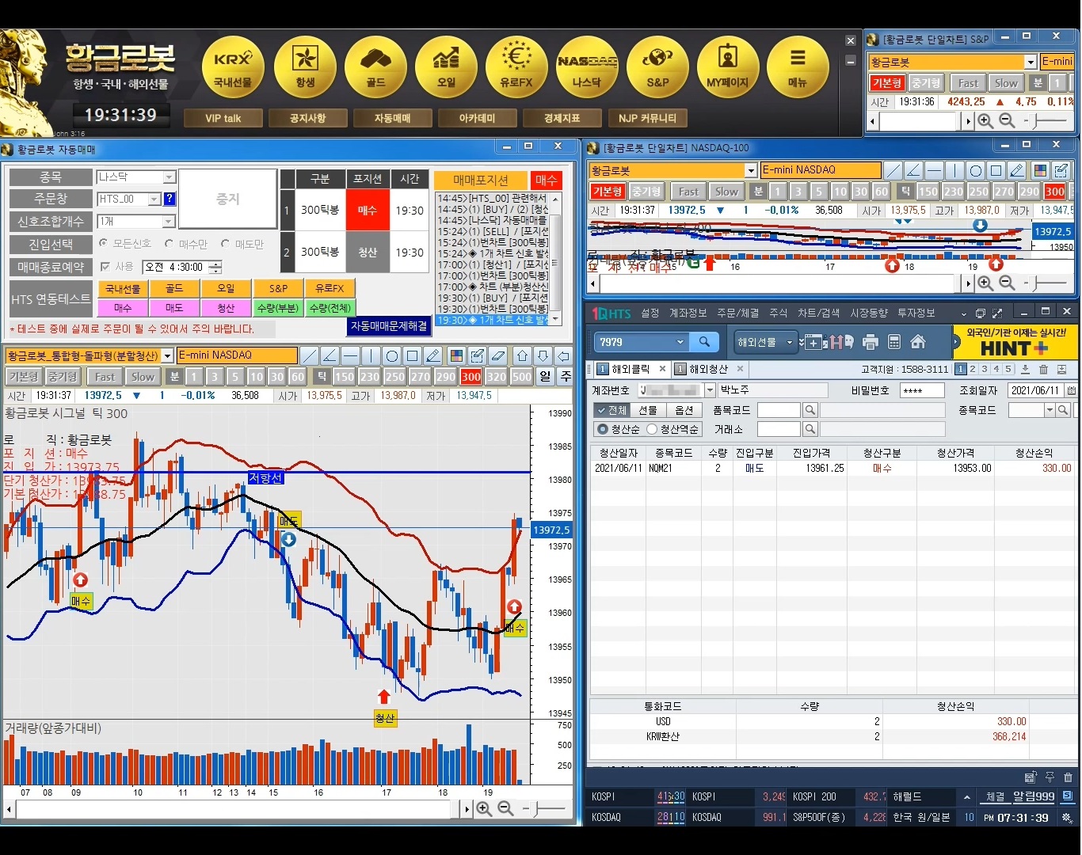Image resolution: width=1082 pixels, height=855 pixels.
Task: Click calculator icon in 1Q HTS toolbar
Action: [894, 342]
